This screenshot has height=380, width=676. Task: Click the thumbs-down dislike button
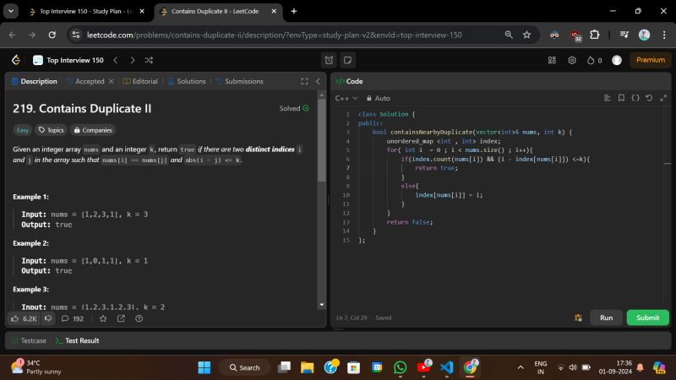click(x=48, y=318)
